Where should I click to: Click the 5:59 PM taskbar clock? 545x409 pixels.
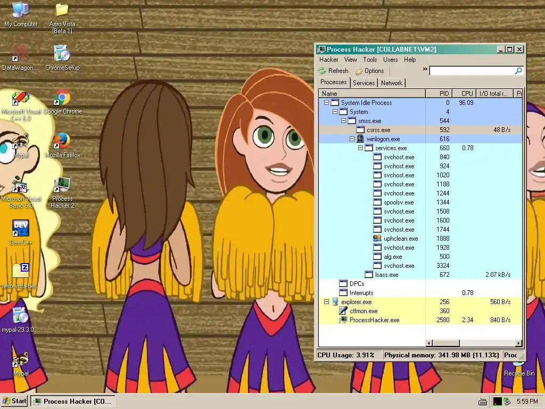(527, 402)
